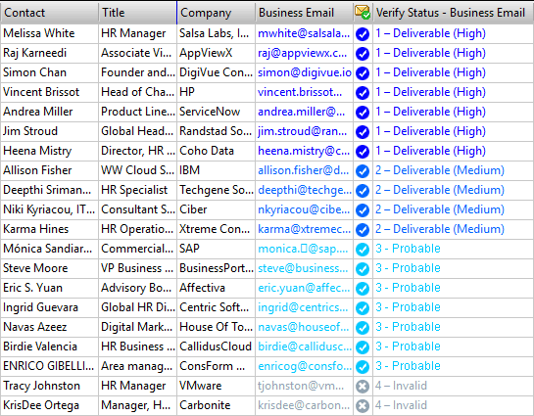This screenshot has width=534, height=416.
Task: Click the verified check icon in Melissa White's row
Action: 363,33
